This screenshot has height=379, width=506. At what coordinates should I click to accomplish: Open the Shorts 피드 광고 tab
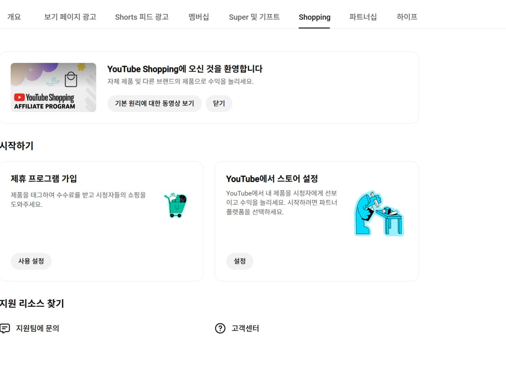click(x=142, y=17)
